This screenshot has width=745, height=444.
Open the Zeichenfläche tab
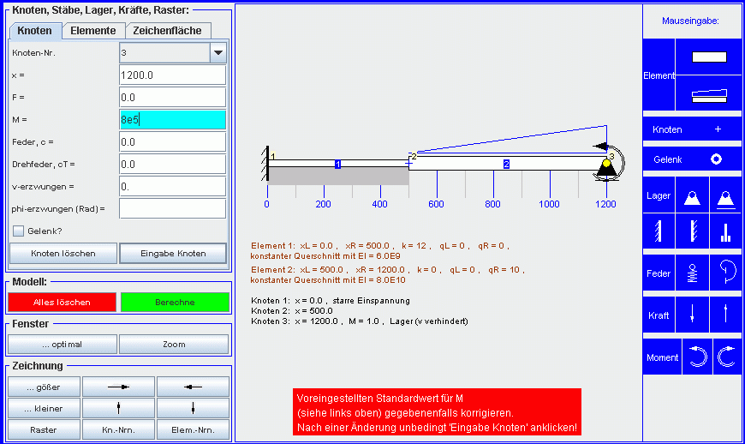point(167,31)
